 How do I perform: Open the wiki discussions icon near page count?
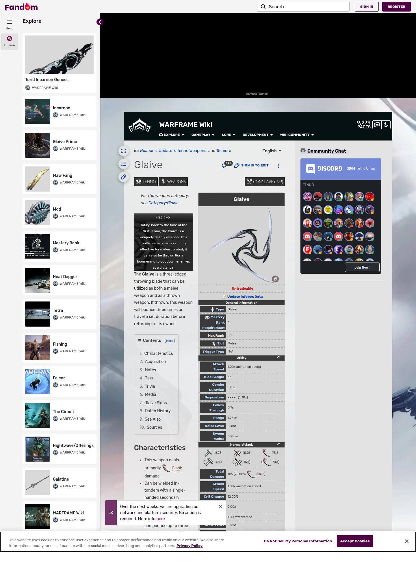(377, 125)
